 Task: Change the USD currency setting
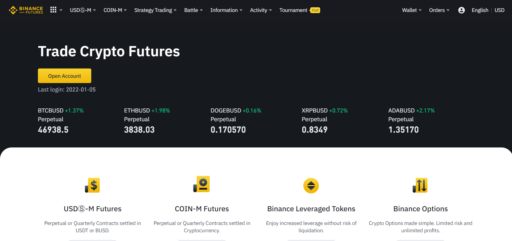(x=499, y=10)
